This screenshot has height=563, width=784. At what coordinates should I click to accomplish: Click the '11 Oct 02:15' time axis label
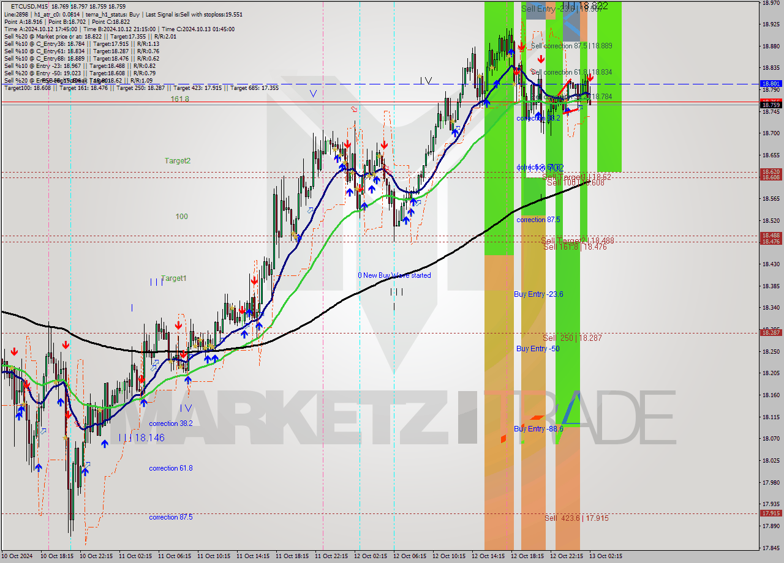coord(135,556)
